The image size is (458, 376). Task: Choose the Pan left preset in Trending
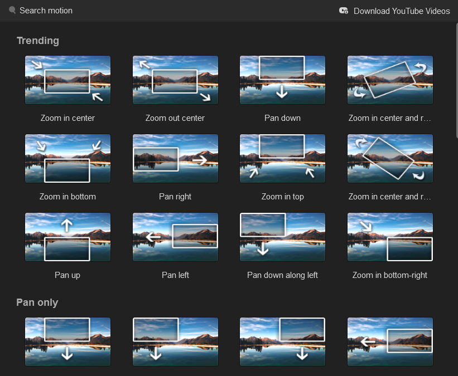tap(175, 237)
